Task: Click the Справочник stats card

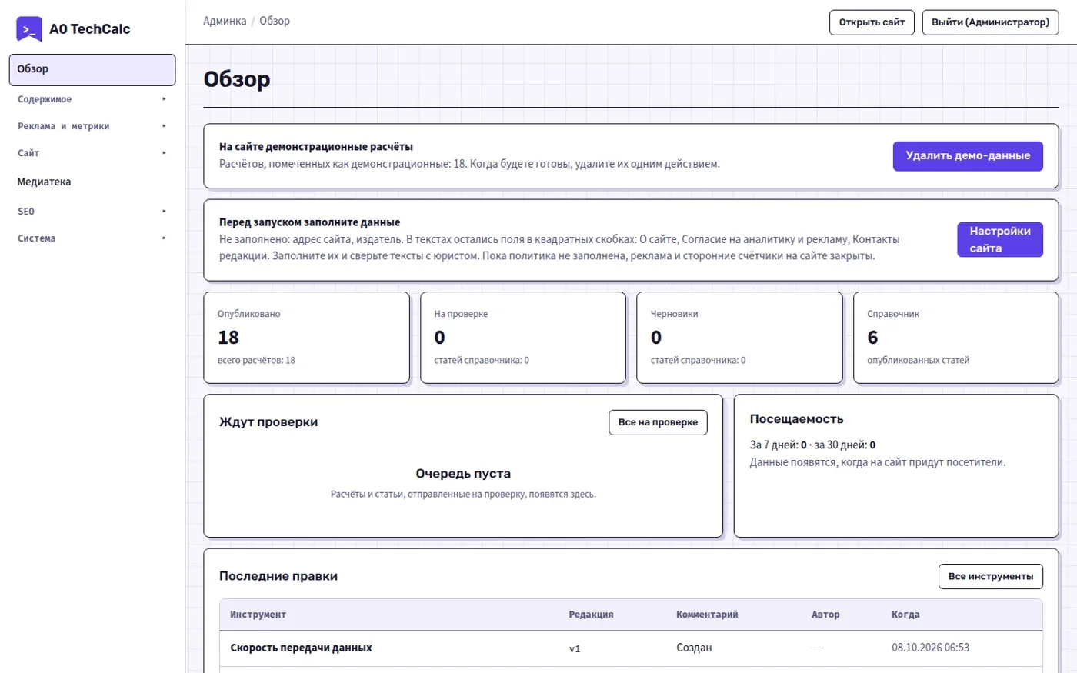Action: pos(956,338)
